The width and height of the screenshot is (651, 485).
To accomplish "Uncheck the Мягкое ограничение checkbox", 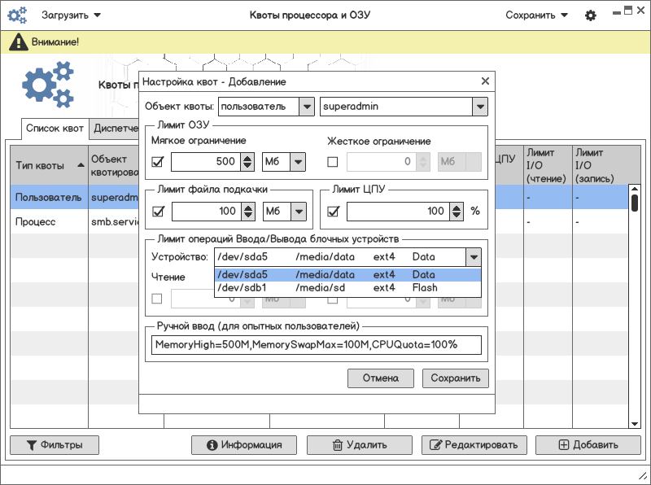I will pos(158,162).
